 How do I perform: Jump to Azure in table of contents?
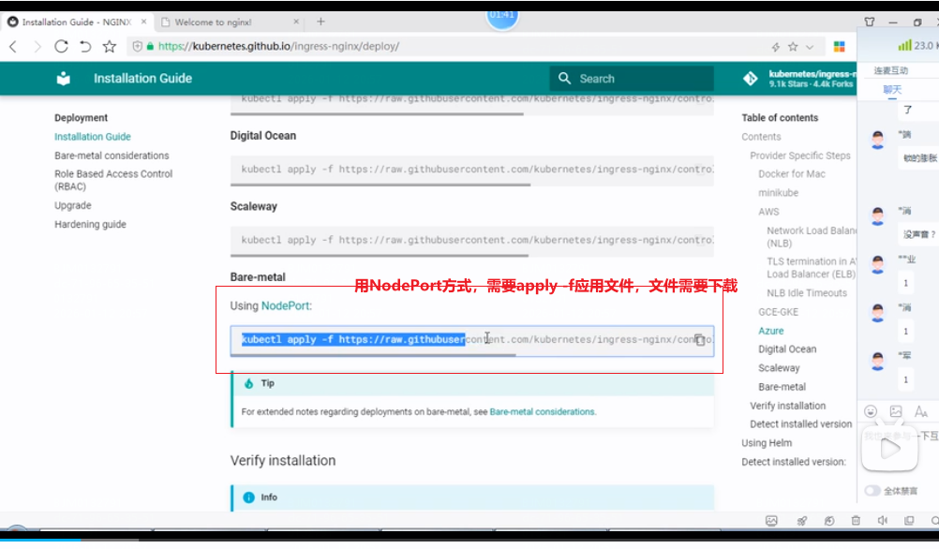(x=770, y=331)
